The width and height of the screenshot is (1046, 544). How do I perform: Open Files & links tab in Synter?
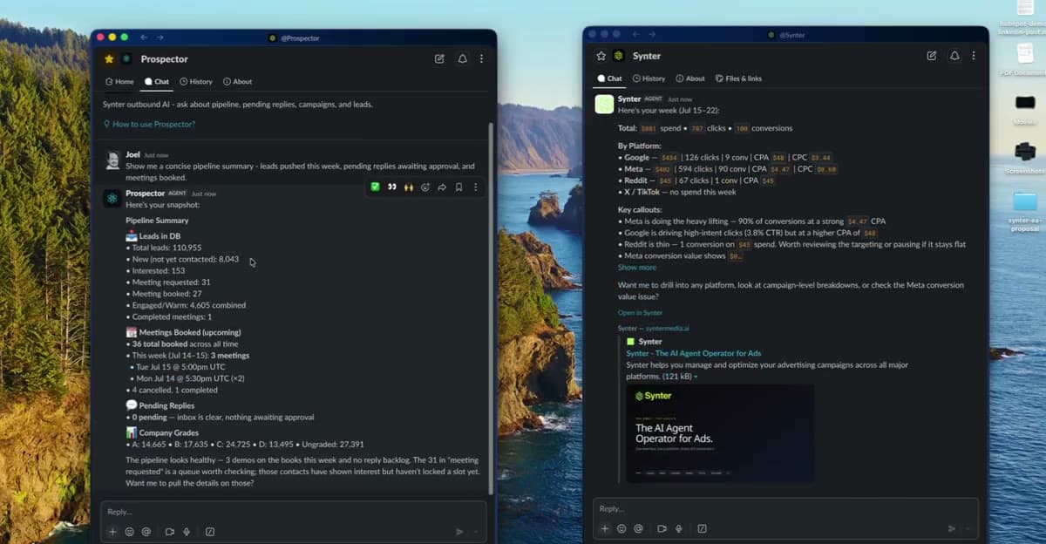[x=738, y=78]
